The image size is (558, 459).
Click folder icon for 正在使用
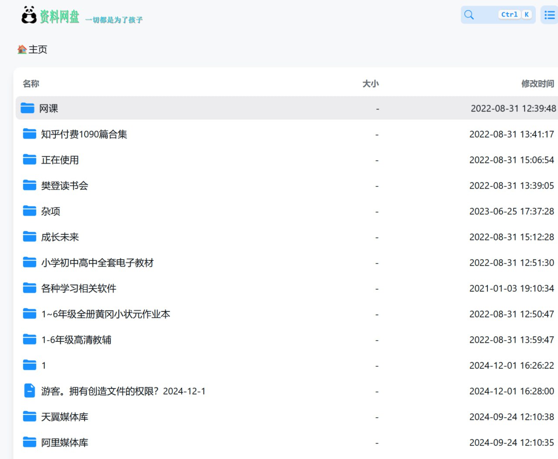(30, 159)
